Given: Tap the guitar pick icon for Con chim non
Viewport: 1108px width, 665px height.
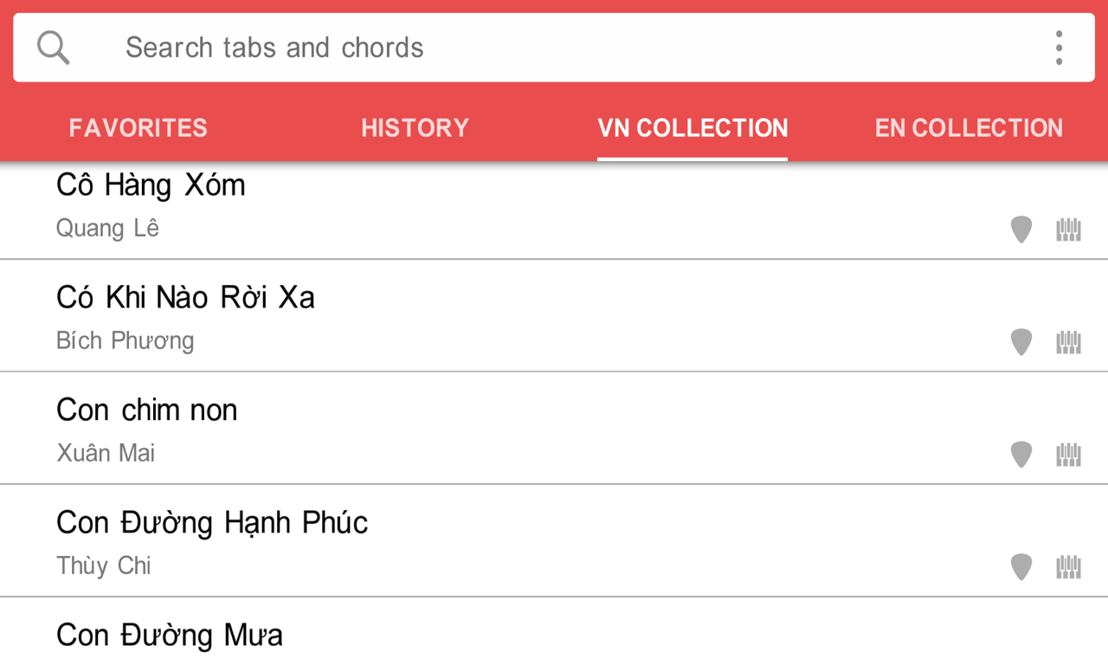Looking at the screenshot, I should 1021,455.
